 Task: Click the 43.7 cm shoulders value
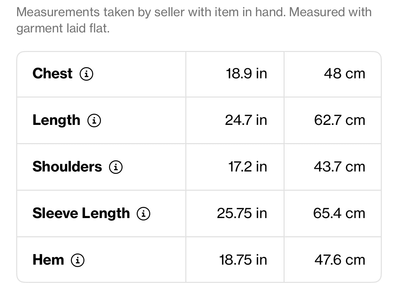[340, 167]
